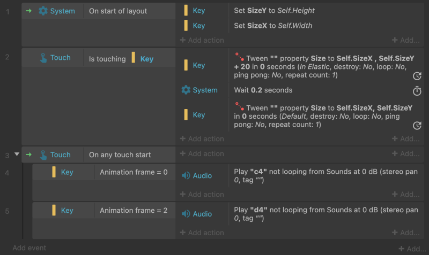Screen dimensions: 429x255
Task: Select the On start of layout condition
Action: pyautogui.click(x=118, y=11)
